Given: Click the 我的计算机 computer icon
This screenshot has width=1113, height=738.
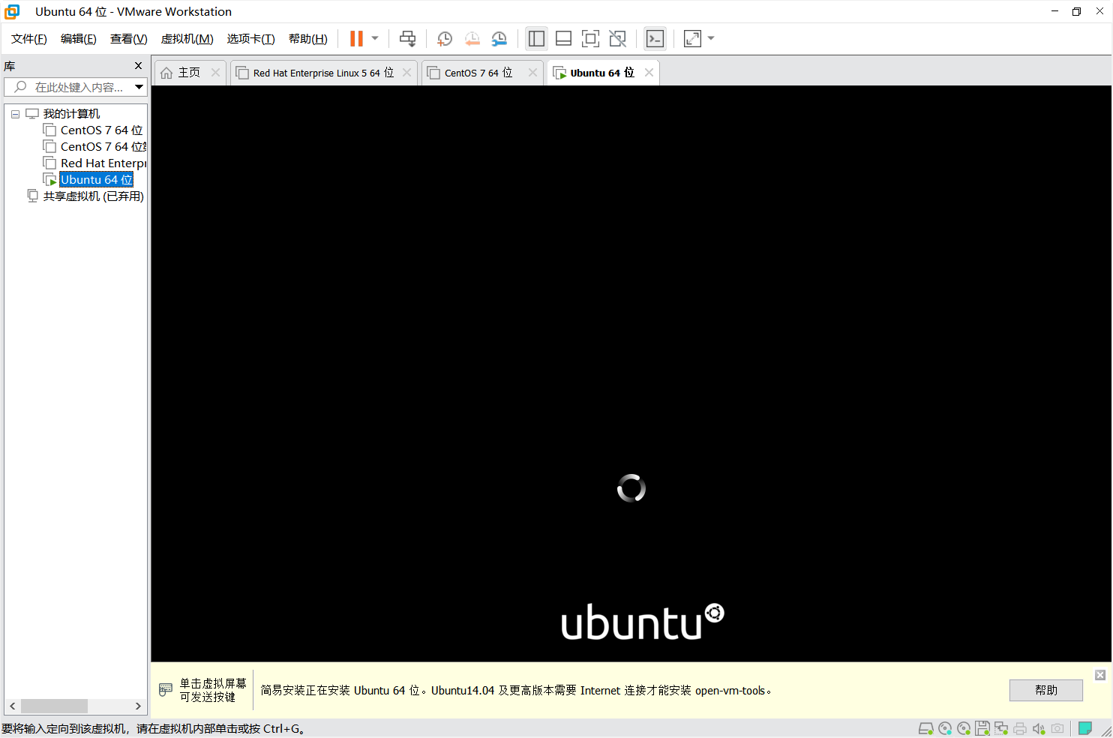Looking at the screenshot, I should pos(32,114).
